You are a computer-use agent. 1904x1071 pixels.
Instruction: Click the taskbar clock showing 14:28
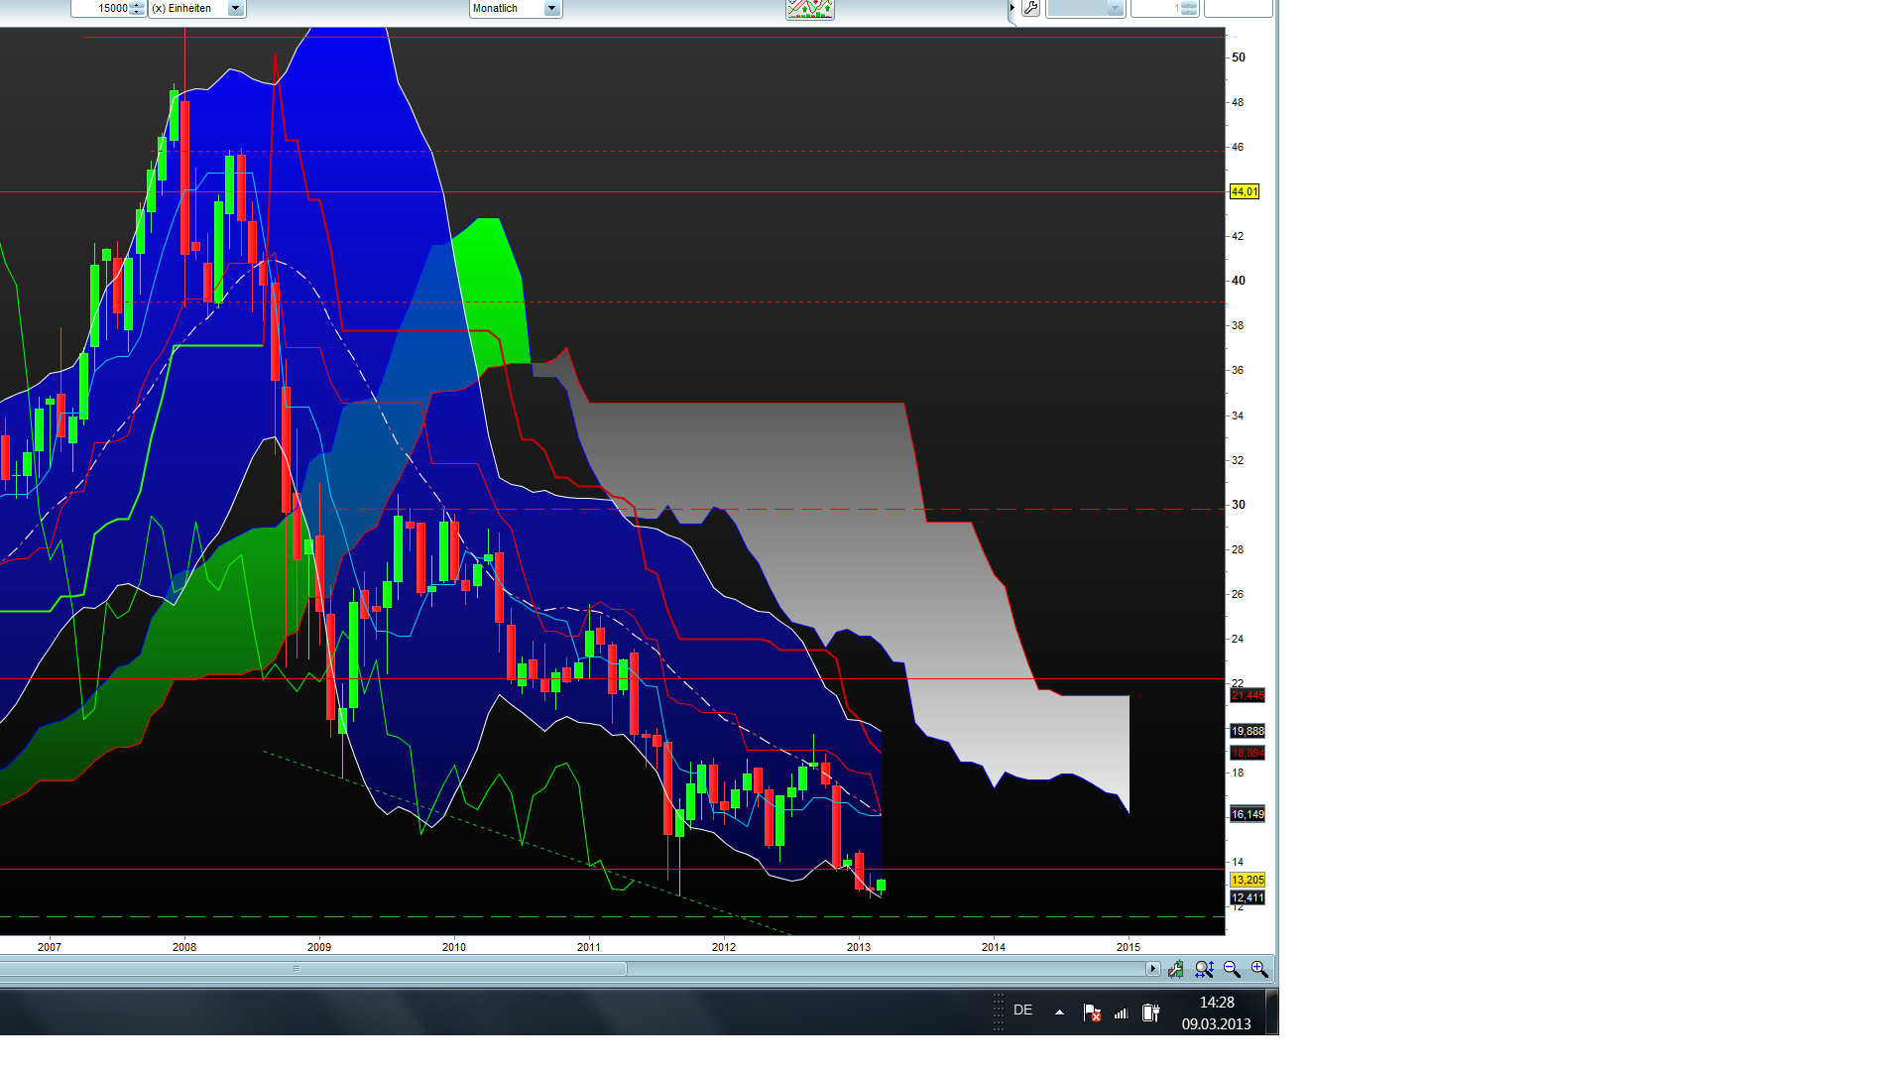[1217, 1012]
